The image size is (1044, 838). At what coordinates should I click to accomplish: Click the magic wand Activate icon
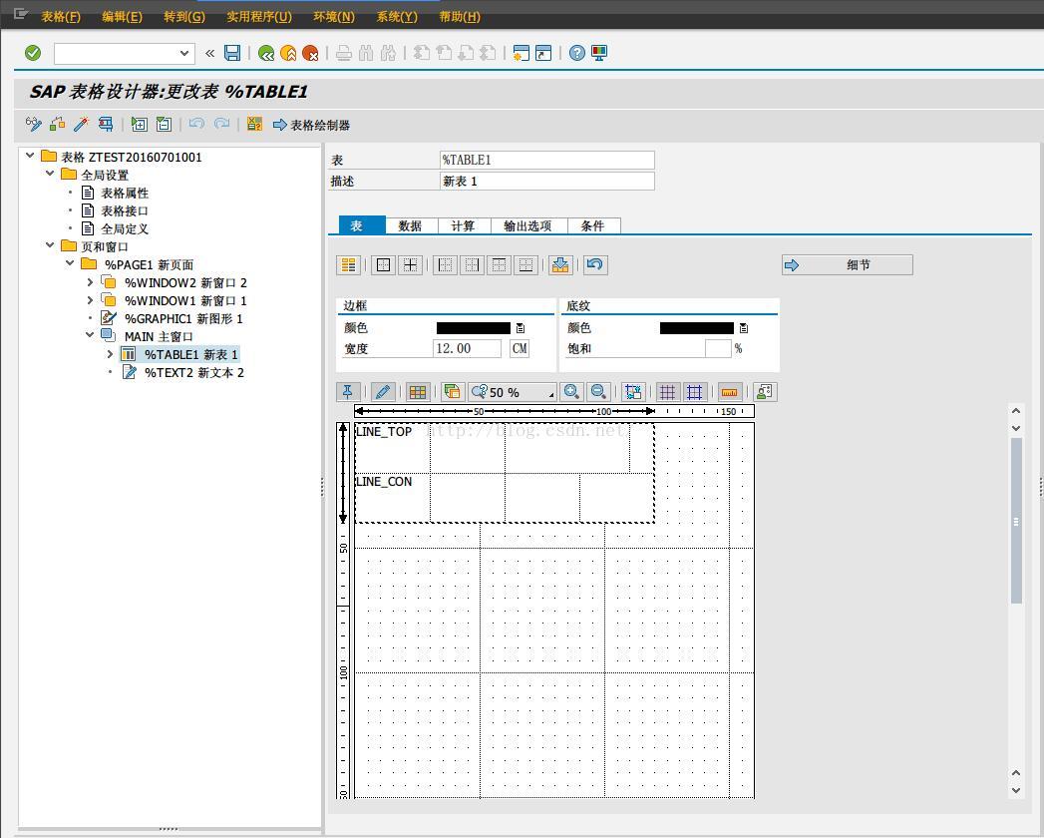[x=81, y=124]
